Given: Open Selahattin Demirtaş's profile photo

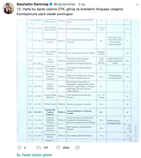Looking at the screenshot, I should [x=8, y=8].
